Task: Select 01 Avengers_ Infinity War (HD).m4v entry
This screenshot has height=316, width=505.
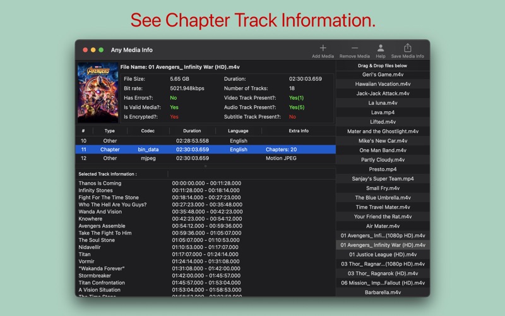Action: click(x=383, y=245)
